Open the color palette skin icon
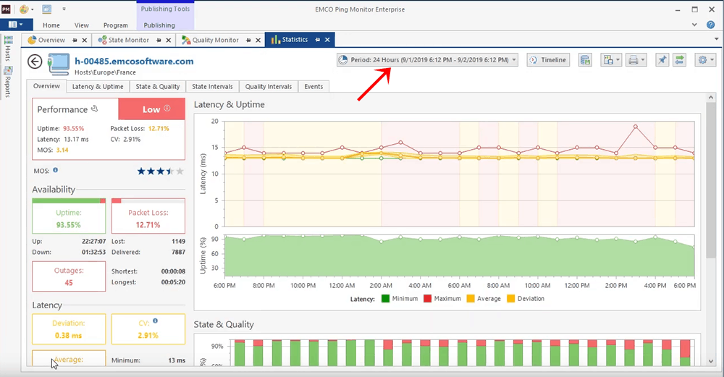Viewport: 724px width, 377px height. click(24, 9)
